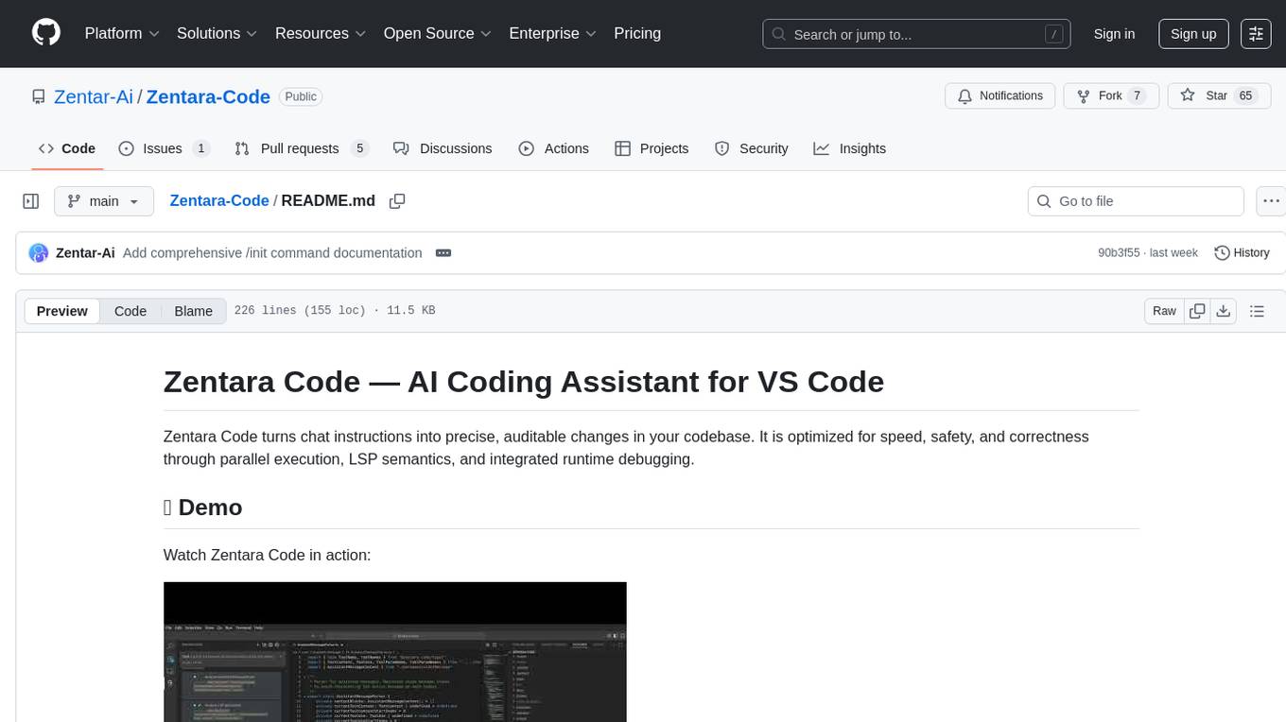Open the Zentar-Ai commit author link
1286x722 pixels.
[x=86, y=253]
